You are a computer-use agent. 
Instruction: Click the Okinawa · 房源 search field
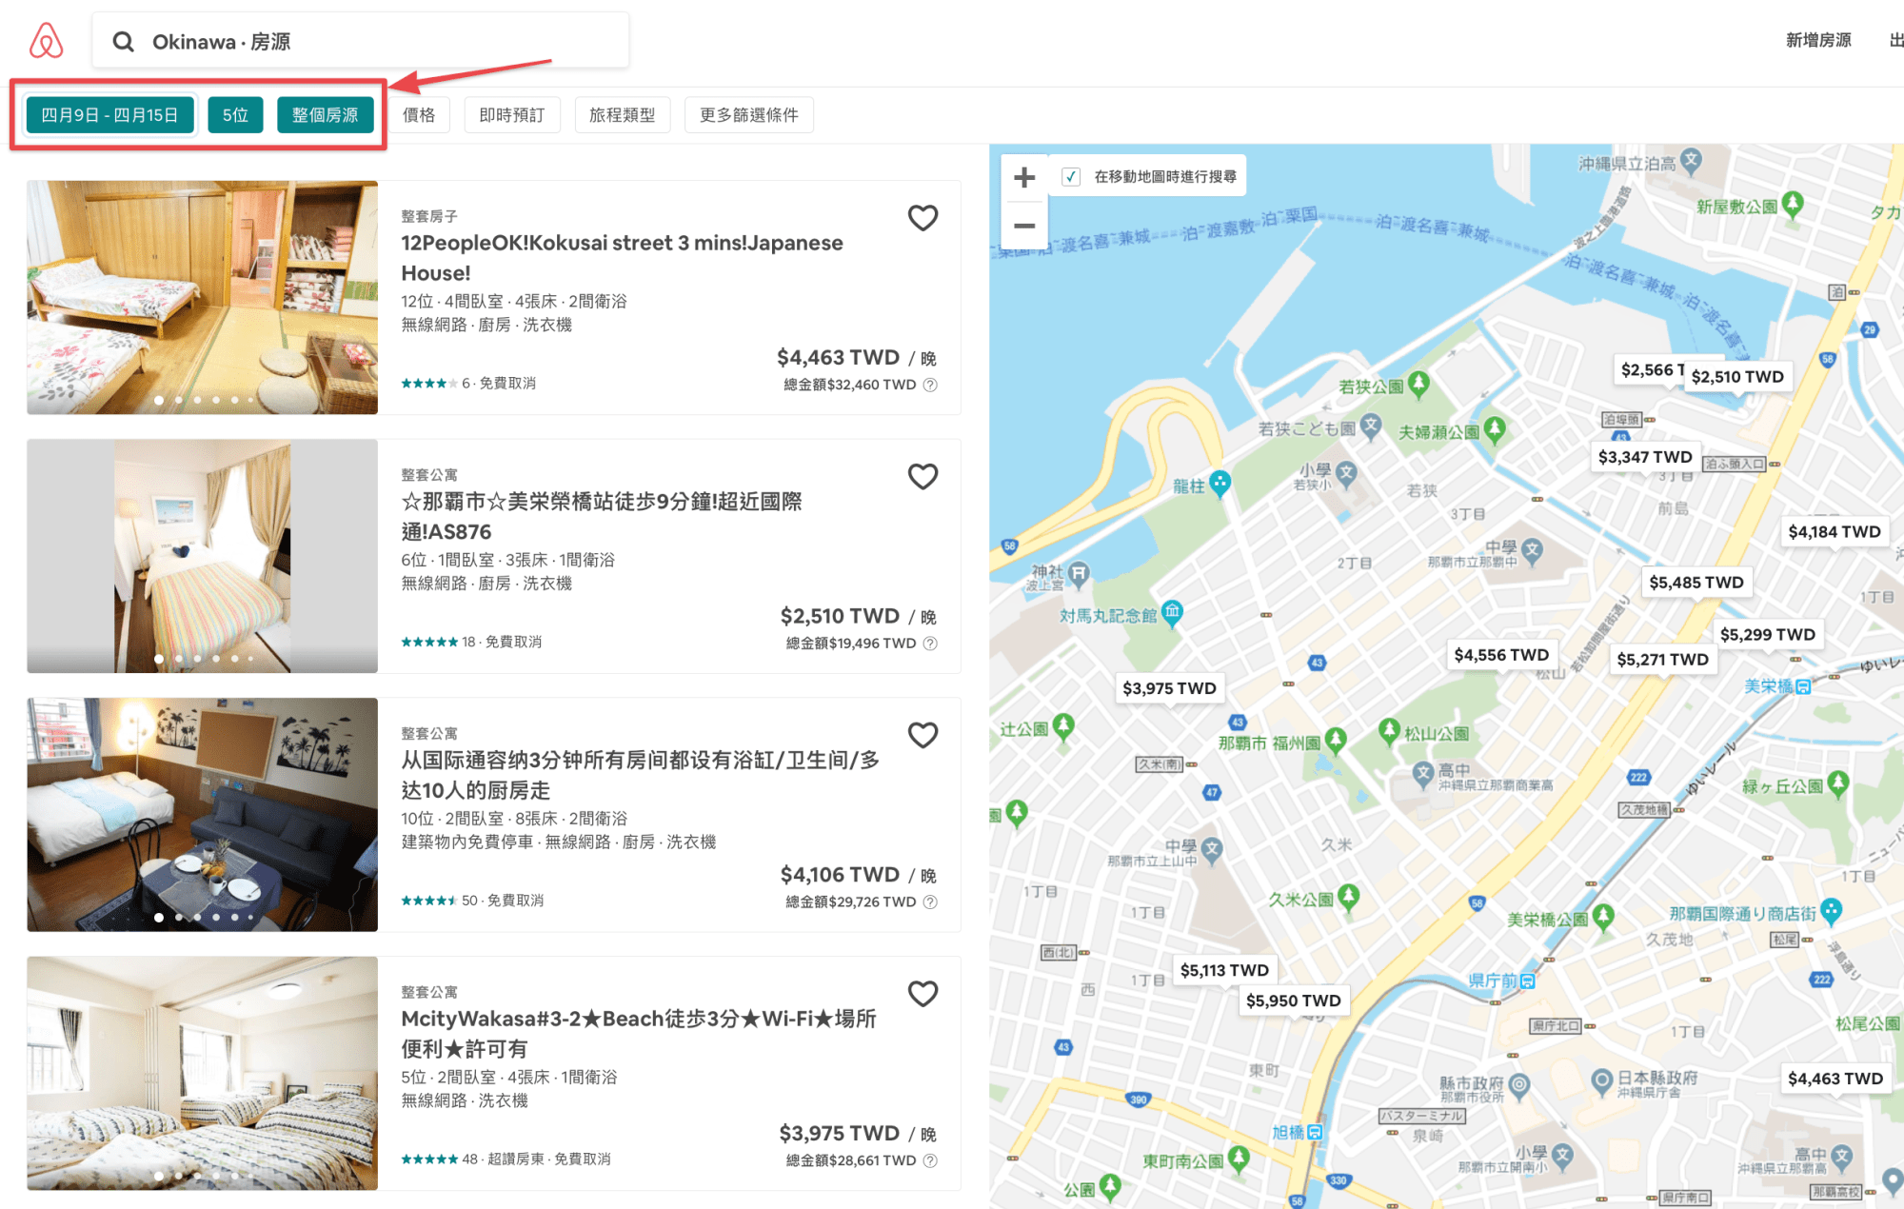[x=360, y=41]
